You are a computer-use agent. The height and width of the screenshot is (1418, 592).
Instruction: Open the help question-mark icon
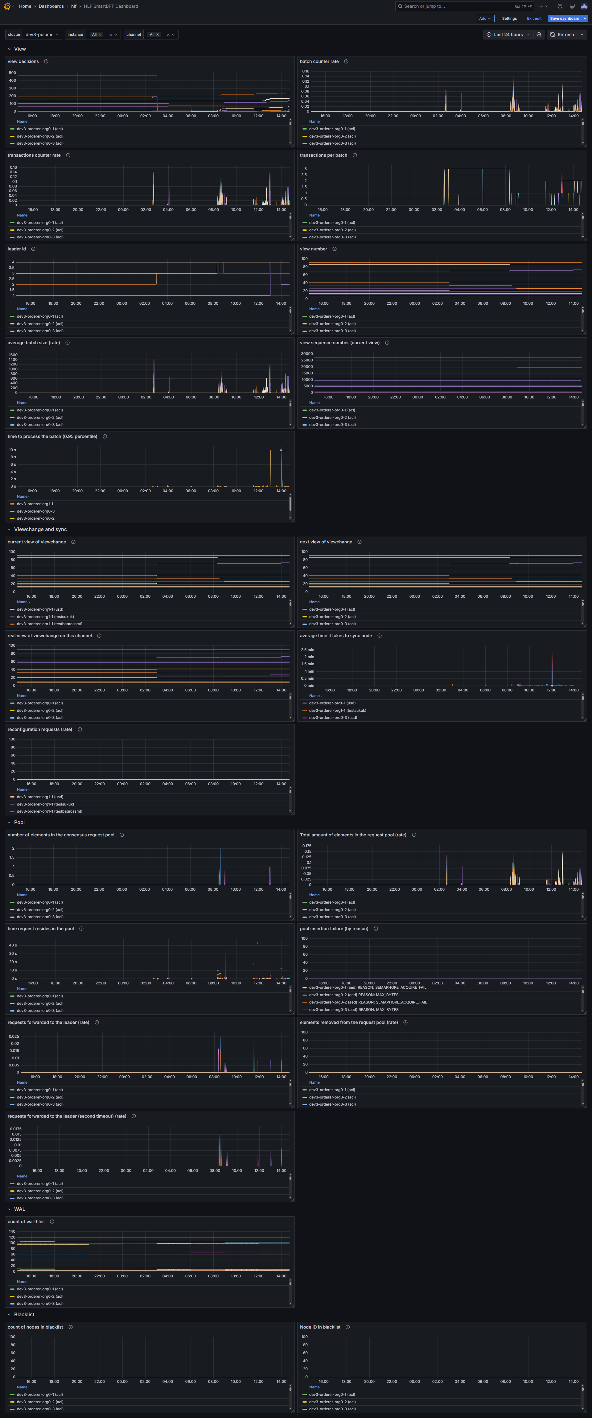[x=560, y=6]
